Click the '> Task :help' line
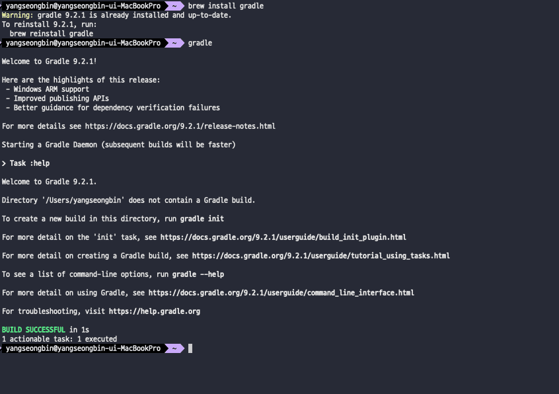Image resolution: width=559 pixels, height=394 pixels. coord(26,163)
